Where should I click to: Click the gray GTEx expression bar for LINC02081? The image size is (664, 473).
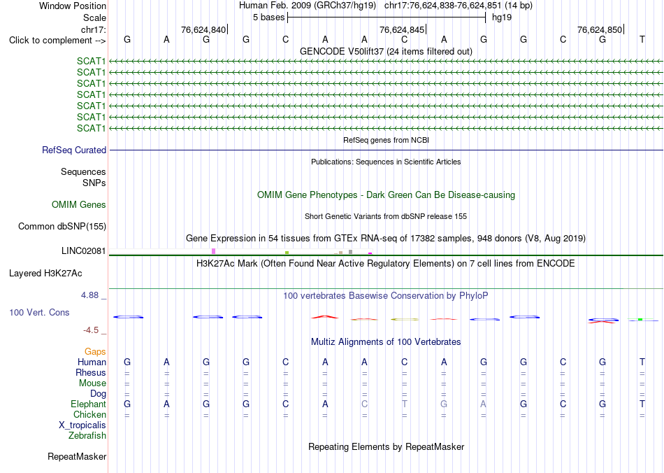coord(350,252)
